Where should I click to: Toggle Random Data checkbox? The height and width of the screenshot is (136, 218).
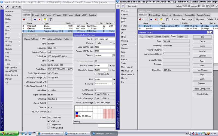coord(96,74)
